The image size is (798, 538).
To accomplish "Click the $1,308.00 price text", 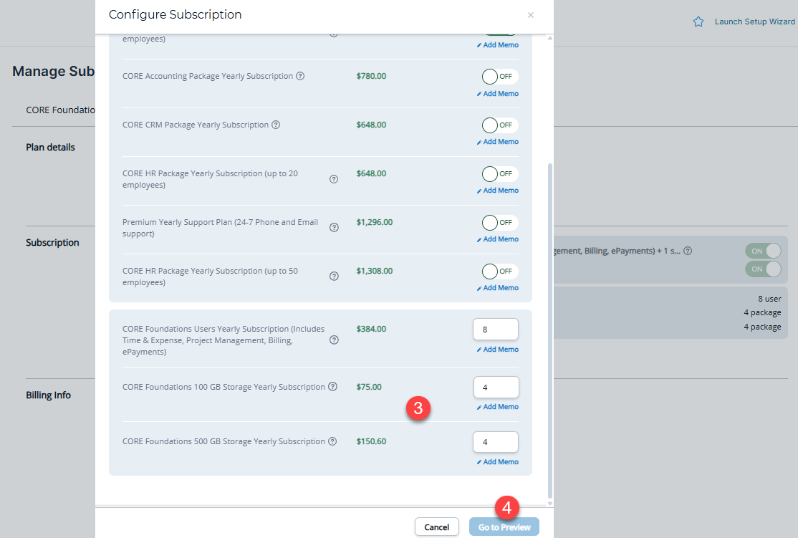I will 374,271.
